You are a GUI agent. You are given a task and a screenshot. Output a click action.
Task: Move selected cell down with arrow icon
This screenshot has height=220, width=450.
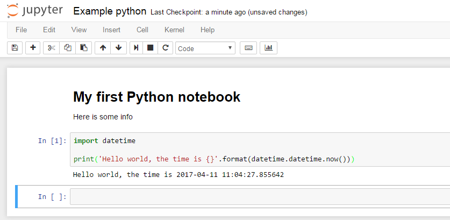click(118, 48)
